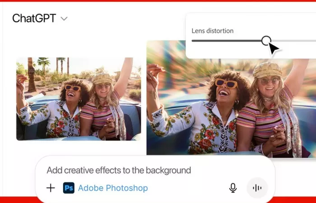Image resolution: width=316 pixels, height=203 pixels.
Task: Open the original photo thumbnail
Action: tap(79, 99)
